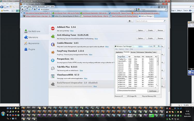This screenshot has height=121, width=194.
Task: Sort processes by Image Name column
Action: pyautogui.click(x=123, y=57)
